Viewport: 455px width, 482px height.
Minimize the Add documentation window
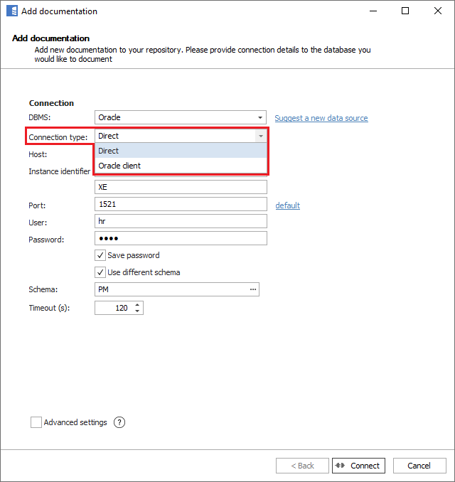coord(373,11)
